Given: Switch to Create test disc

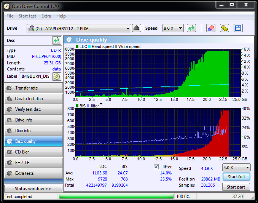Looking at the screenshot, I should tap(33, 99).
